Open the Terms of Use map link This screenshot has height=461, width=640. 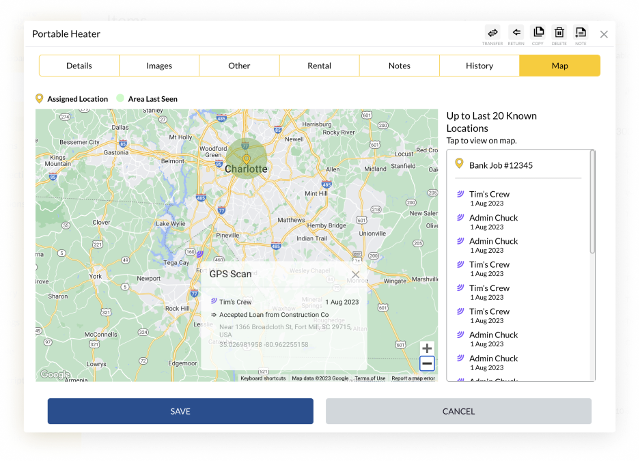point(370,378)
